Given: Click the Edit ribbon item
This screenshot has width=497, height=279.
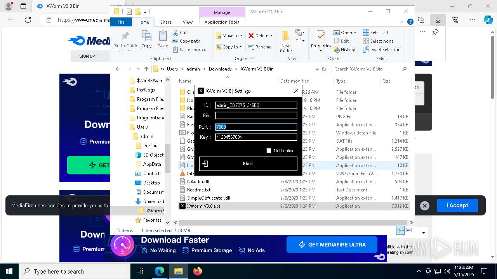Looking at the screenshot, I should (x=341, y=41).
